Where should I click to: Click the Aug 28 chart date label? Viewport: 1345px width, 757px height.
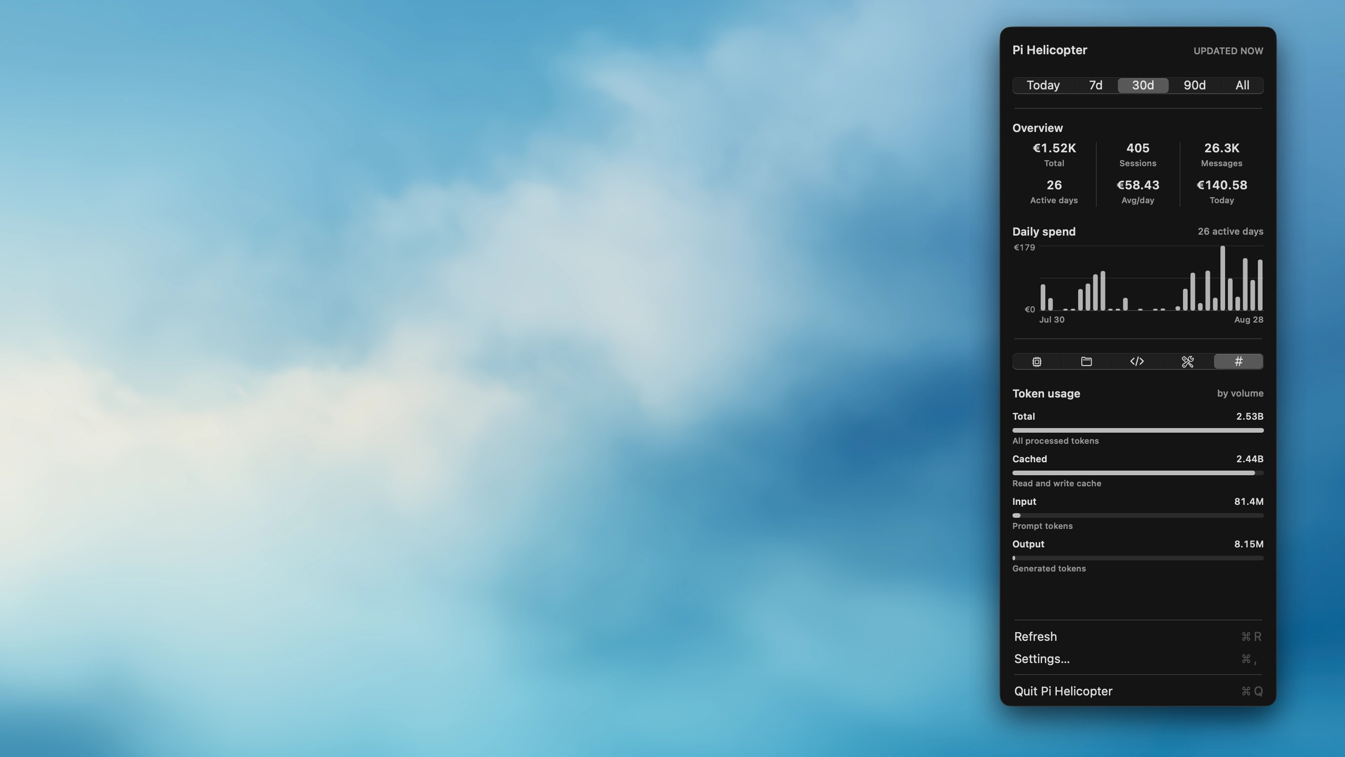1248,320
